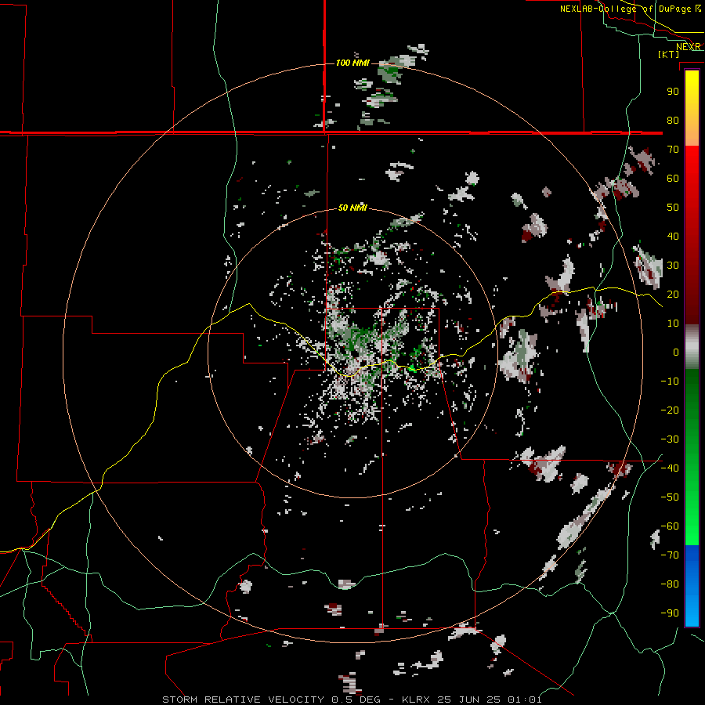This screenshot has height=705, width=705.
Task: Click the 80 value on velocity scale
Action: click(x=673, y=120)
